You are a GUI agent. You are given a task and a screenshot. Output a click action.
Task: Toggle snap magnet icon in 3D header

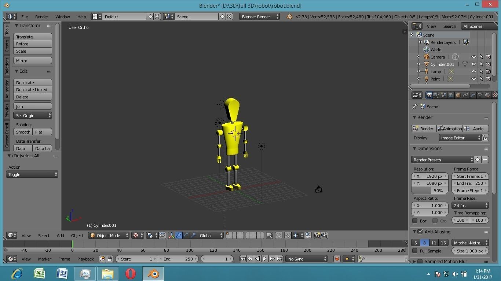(288, 236)
